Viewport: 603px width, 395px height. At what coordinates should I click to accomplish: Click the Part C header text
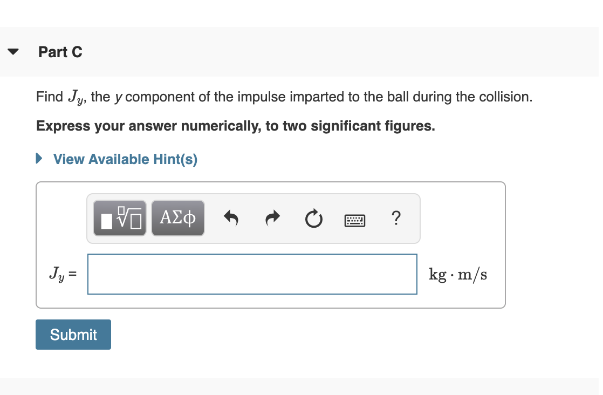click(60, 52)
